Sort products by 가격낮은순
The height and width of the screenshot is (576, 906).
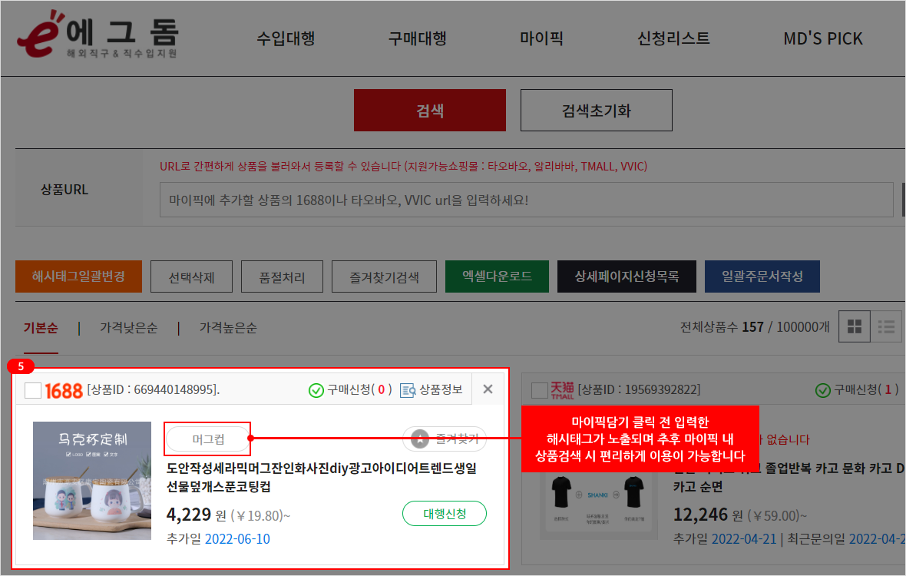click(x=128, y=328)
